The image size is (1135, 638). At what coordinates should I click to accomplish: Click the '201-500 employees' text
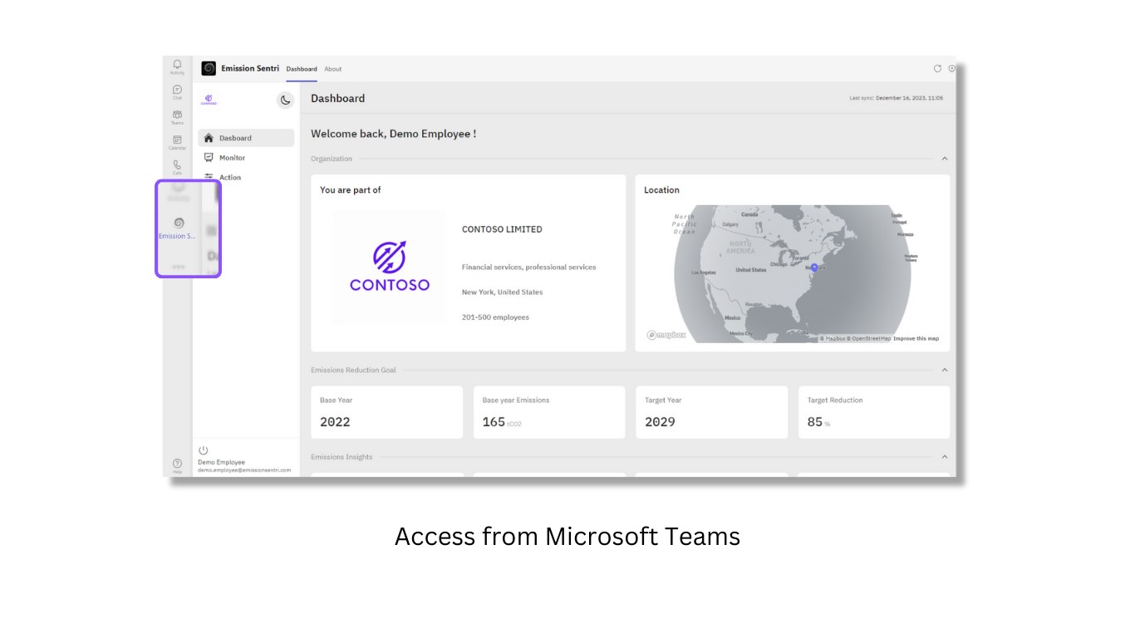(495, 317)
